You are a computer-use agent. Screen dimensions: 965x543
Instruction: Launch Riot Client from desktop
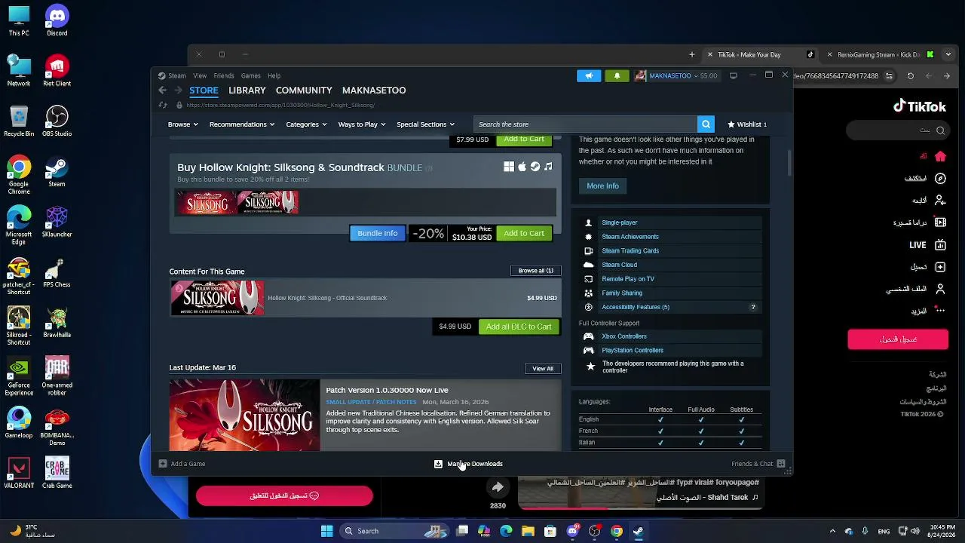click(57, 71)
